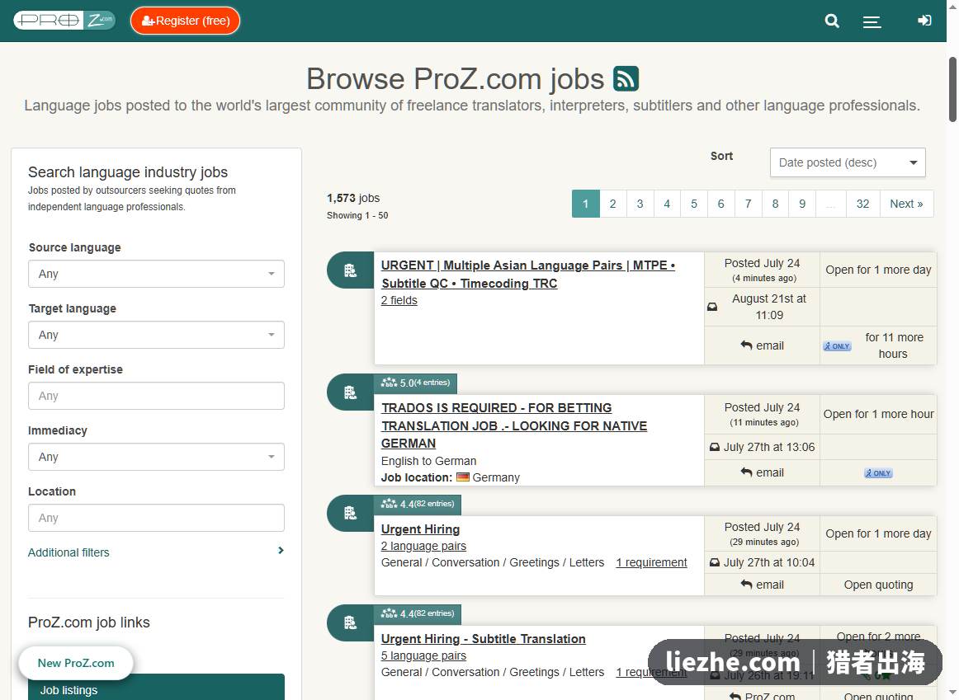The width and height of the screenshot is (959, 700).
Task: Expand Additional filters section
Action: (x=156, y=552)
